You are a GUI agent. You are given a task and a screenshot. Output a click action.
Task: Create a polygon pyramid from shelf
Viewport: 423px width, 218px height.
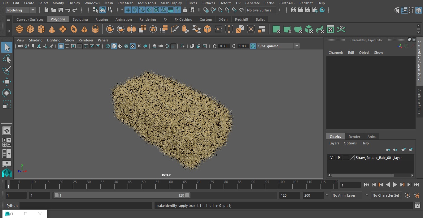tap(84, 29)
